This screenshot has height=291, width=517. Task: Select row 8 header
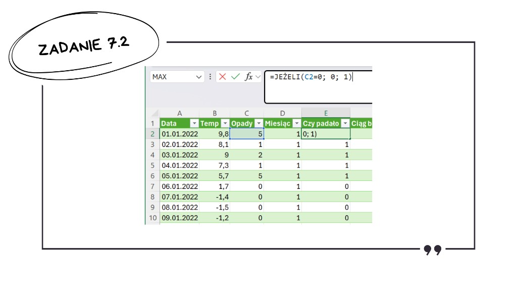click(152, 197)
